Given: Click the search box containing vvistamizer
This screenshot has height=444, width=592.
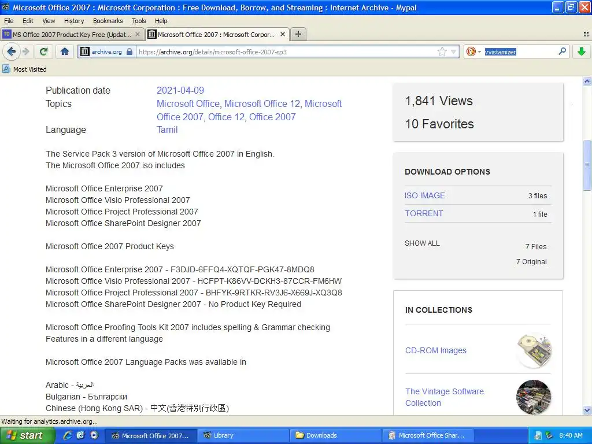Looking at the screenshot, I should point(520,51).
